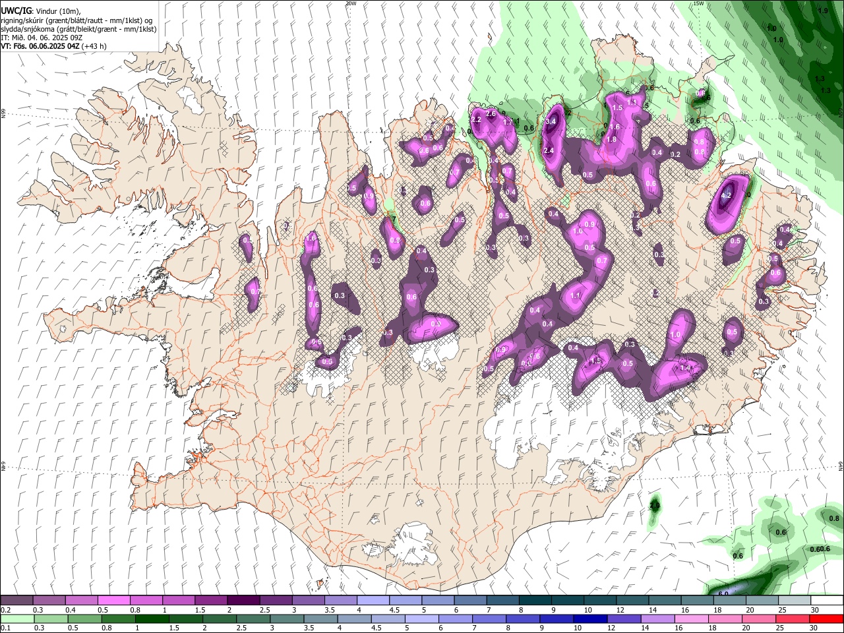Click the bright red 30 swatch in the rain legend
The height and width of the screenshot is (633, 844).
point(826,619)
